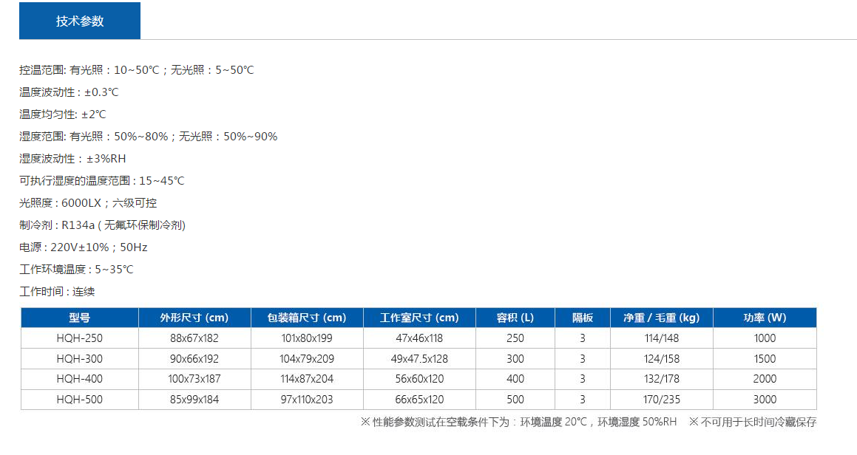
Task: Click the 1500 power cell
Action: click(765, 359)
